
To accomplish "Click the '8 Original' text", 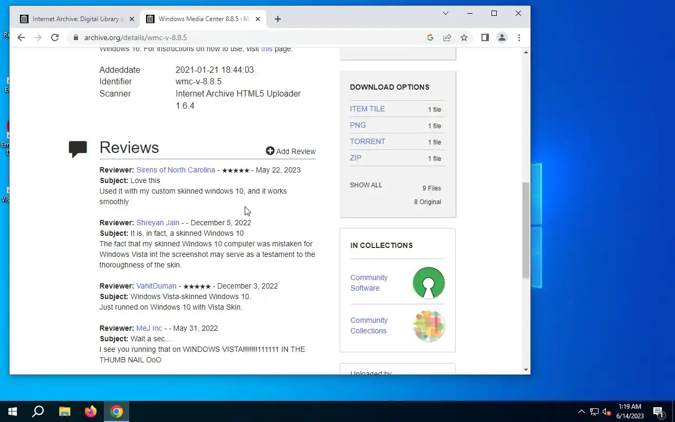I will (x=428, y=202).
